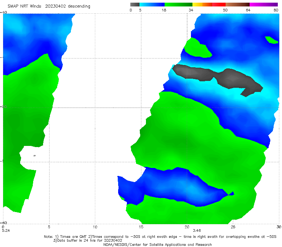Click the title text 'SMAP NRT Winds'
The width and height of the screenshot is (282, 247).
tap(24, 6)
